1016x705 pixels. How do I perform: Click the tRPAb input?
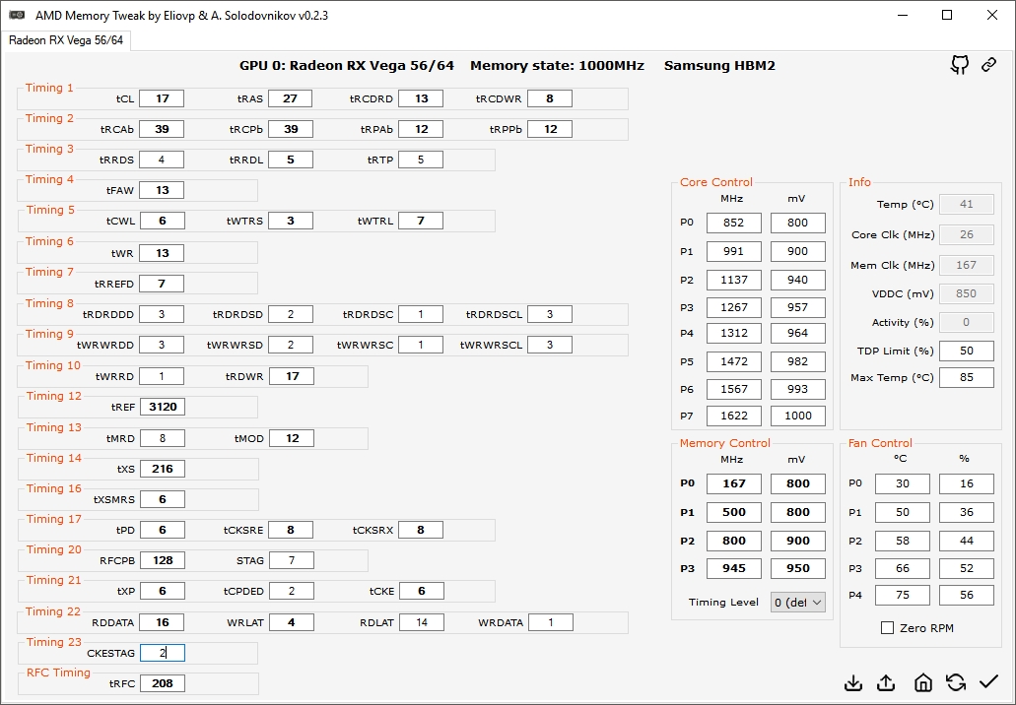click(x=421, y=129)
